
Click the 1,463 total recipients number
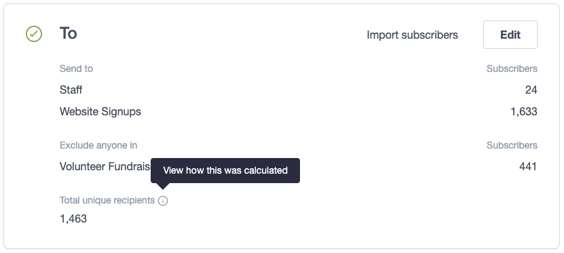[x=73, y=219]
